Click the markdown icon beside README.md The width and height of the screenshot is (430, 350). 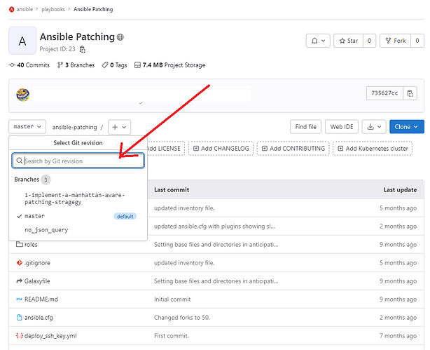click(19, 299)
